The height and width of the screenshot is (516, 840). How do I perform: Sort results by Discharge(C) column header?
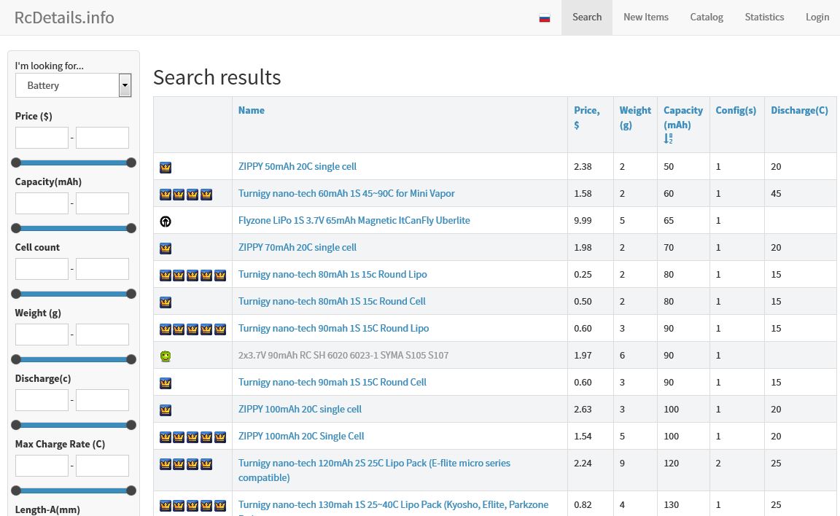click(799, 110)
